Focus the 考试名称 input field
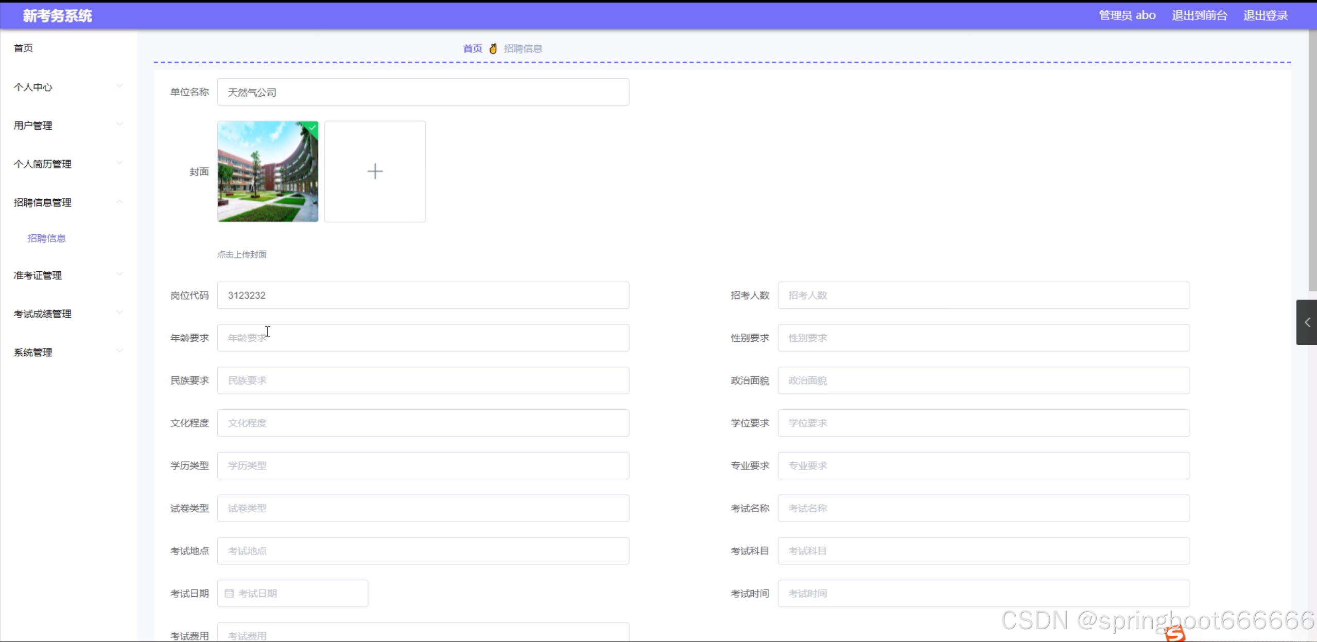Image resolution: width=1317 pixels, height=642 pixels. (983, 509)
